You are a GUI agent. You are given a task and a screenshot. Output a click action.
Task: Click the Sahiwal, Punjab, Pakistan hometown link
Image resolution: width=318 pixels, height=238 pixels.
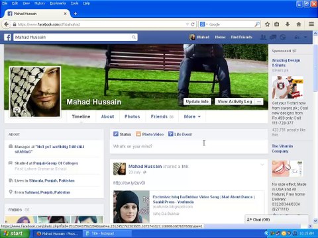[47, 192]
